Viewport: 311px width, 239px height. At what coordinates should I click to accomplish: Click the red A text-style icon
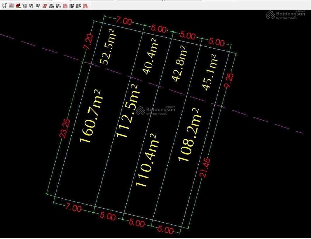11,5
